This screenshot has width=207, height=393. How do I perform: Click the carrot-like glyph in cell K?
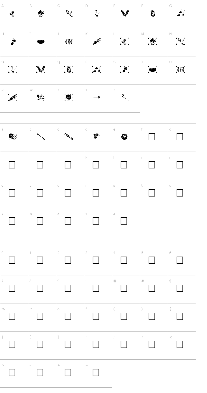(x=97, y=42)
